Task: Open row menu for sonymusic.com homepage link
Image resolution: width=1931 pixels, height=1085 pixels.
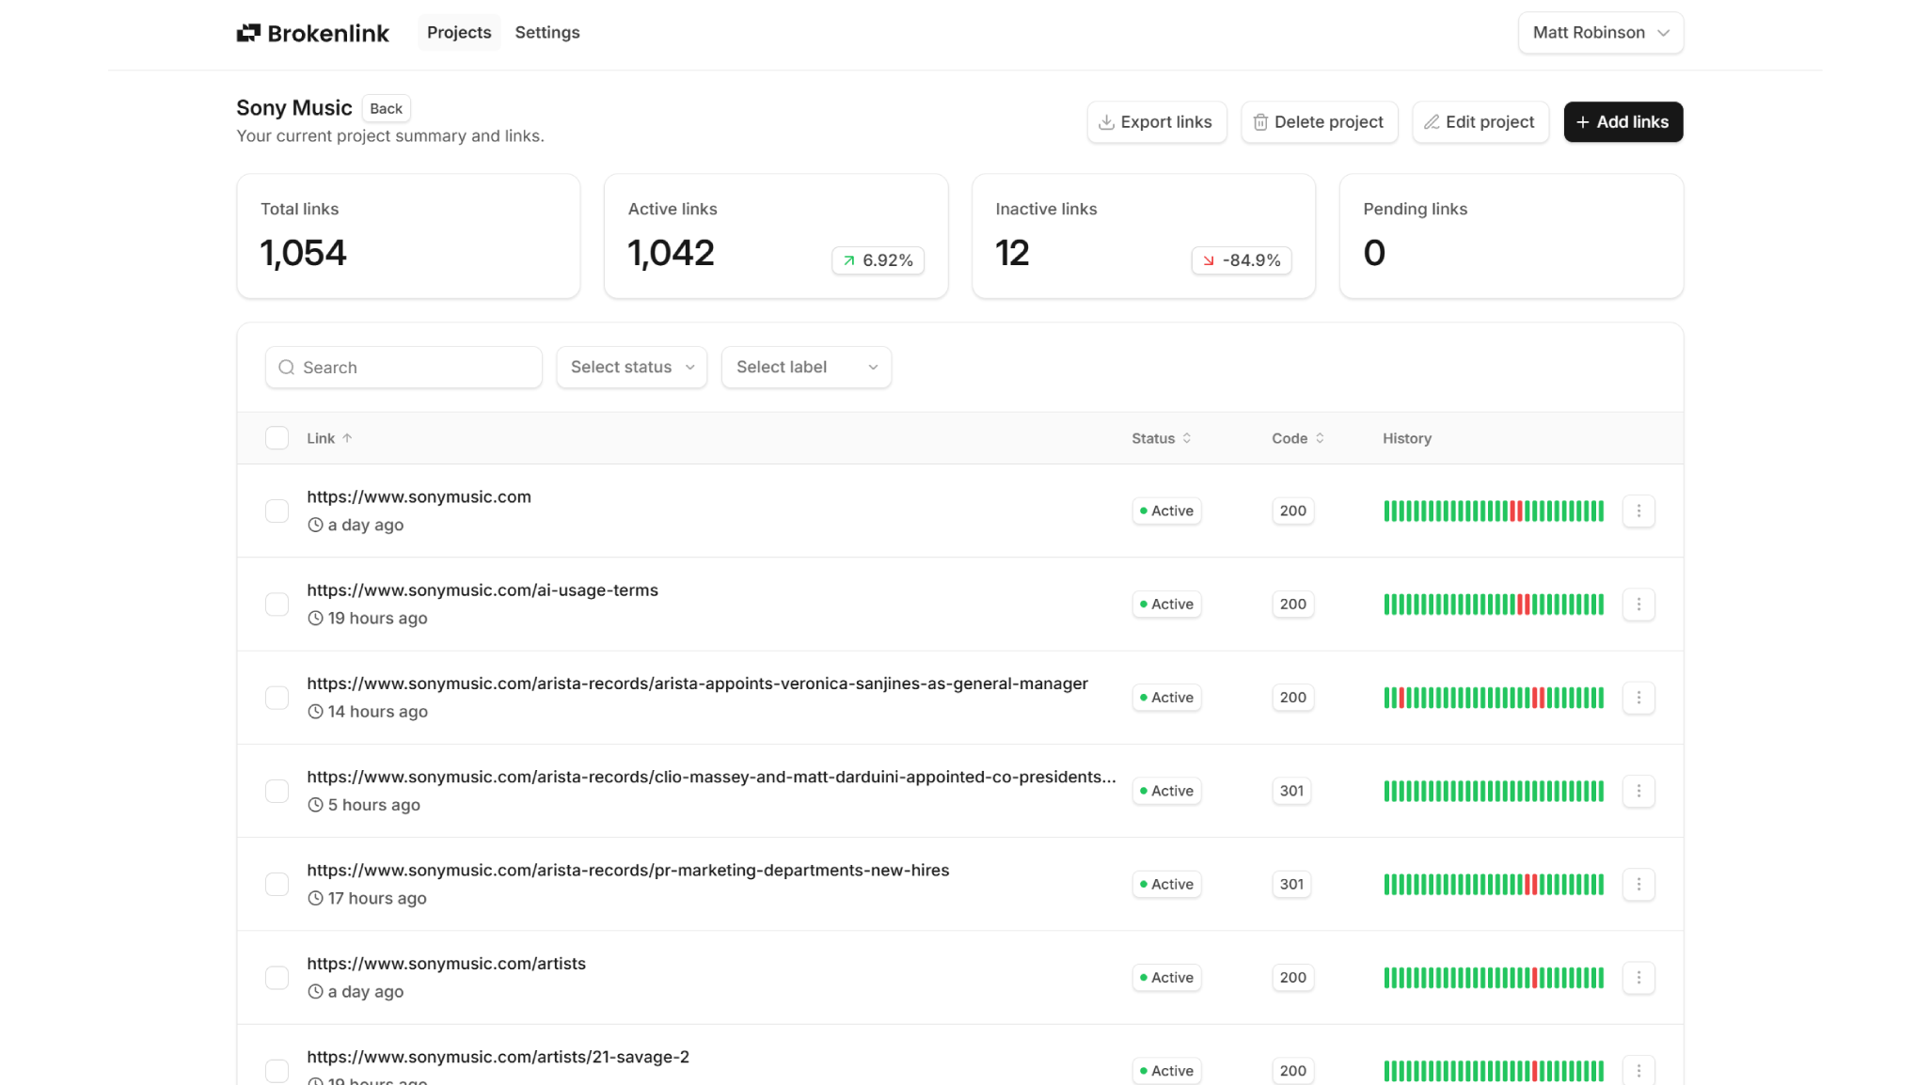Action: pos(1638,511)
